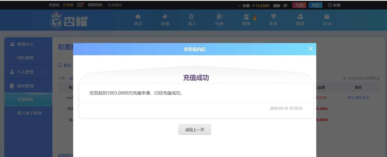Open 客服 customer service chat
The image size is (387, 157).
[x=334, y=5]
